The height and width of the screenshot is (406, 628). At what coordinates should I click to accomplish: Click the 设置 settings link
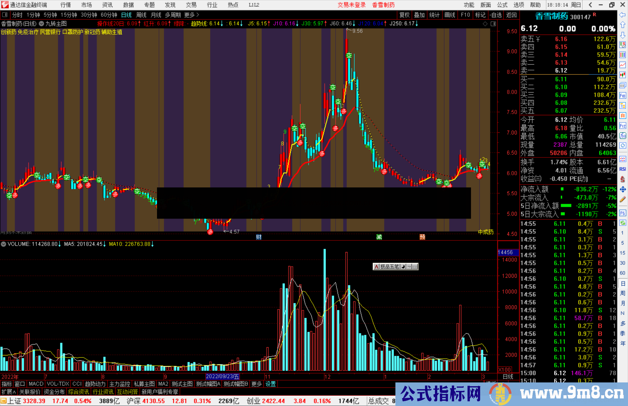point(270,384)
